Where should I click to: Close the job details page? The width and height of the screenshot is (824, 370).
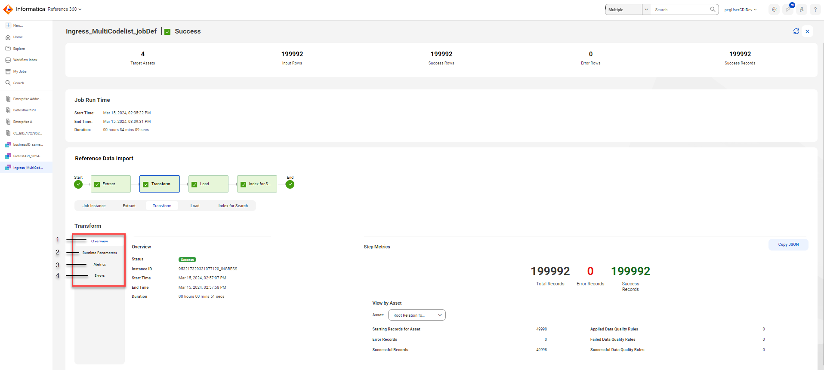(x=807, y=31)
